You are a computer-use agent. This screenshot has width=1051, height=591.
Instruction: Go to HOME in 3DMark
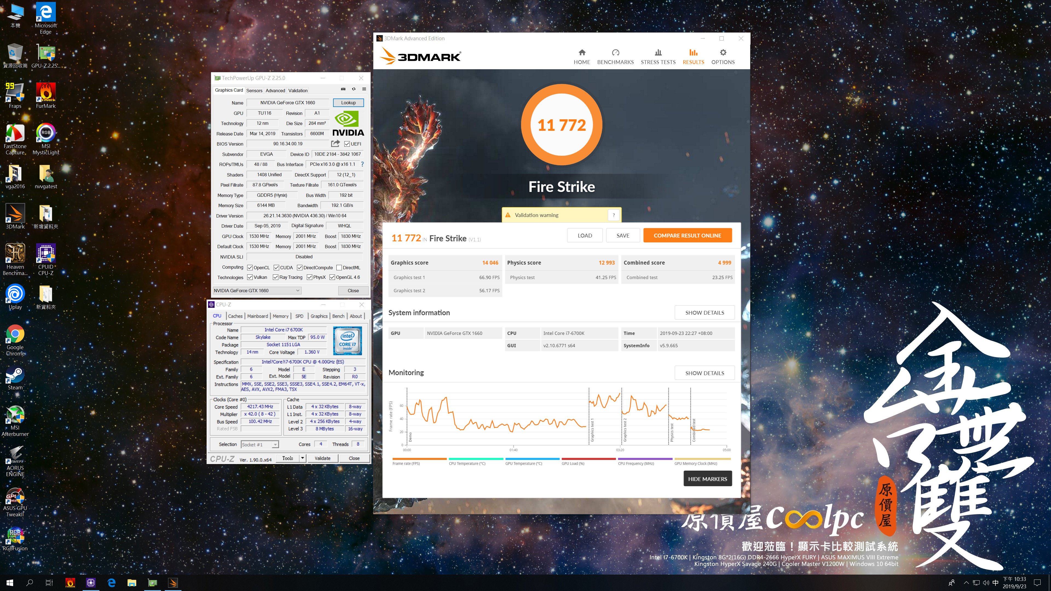coord(582,57)
